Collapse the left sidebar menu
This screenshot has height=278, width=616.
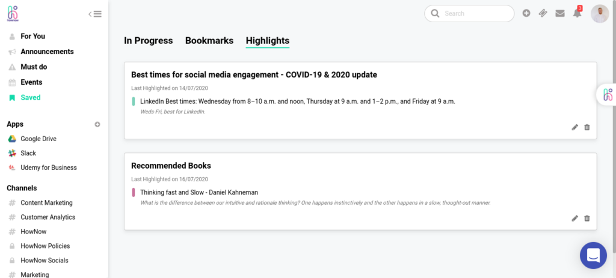coord(95,14)
